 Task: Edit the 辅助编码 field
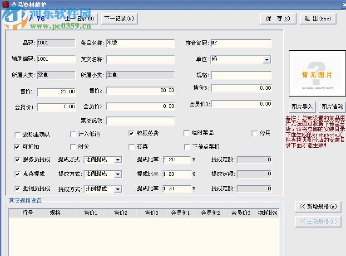point(56,59)
